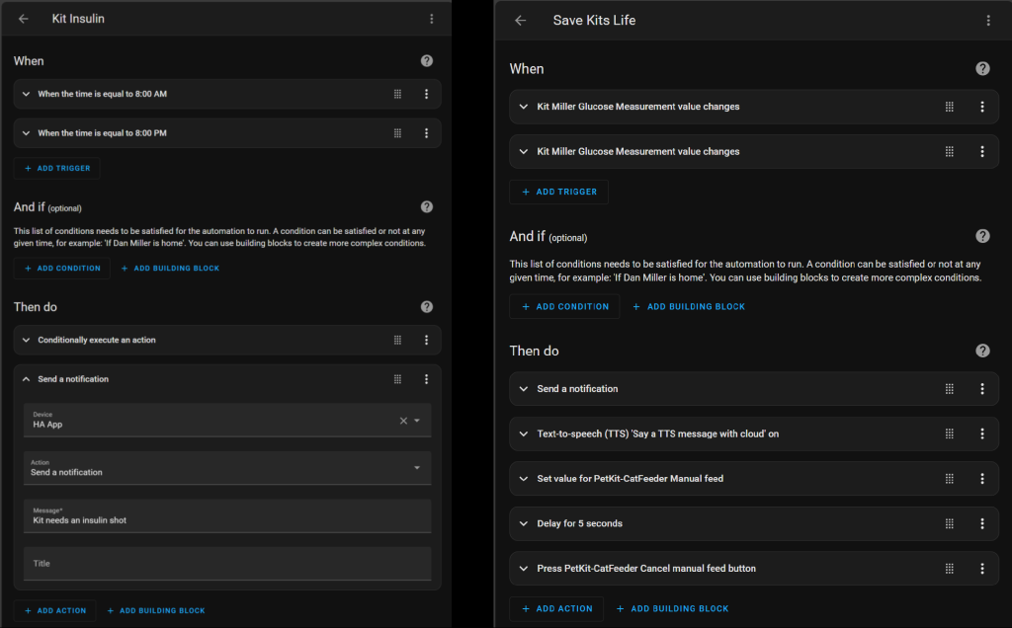This screenshot has width=1012, height=628.
Task: Collapse the expanded Send a notification action
Action: [27, 379]
